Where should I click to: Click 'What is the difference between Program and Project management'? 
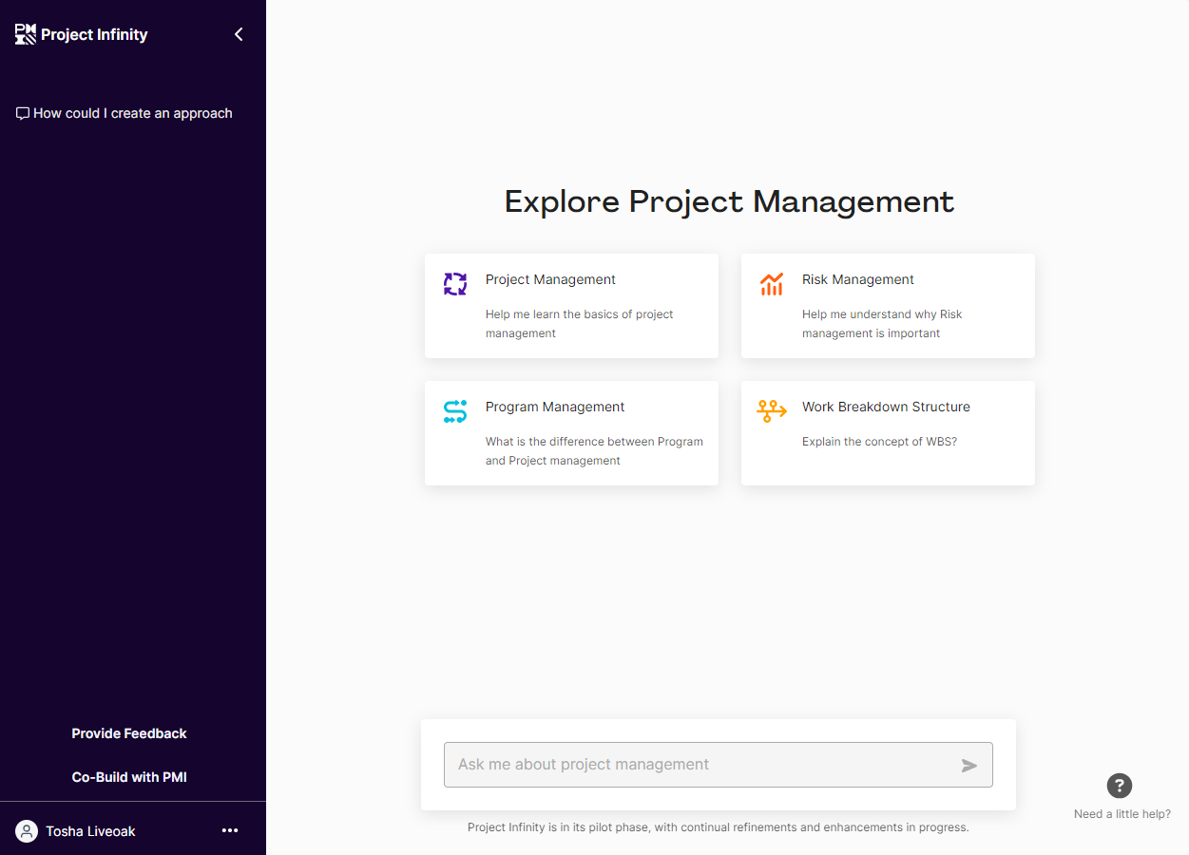pyautogui.click(x=594, y=451)
